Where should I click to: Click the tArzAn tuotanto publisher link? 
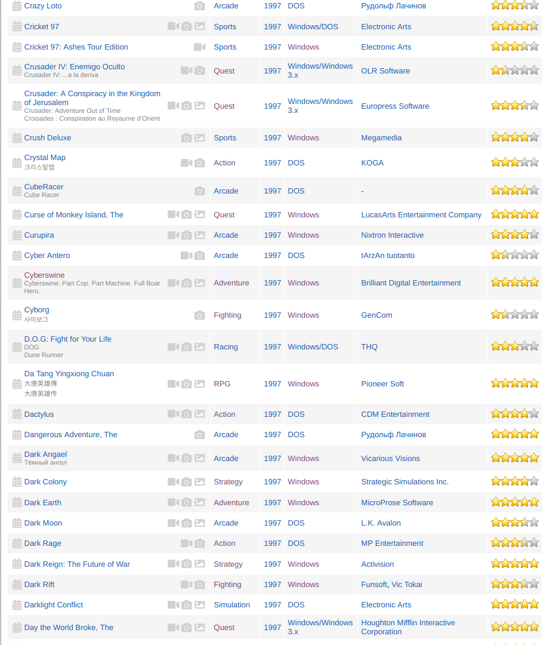388,256
